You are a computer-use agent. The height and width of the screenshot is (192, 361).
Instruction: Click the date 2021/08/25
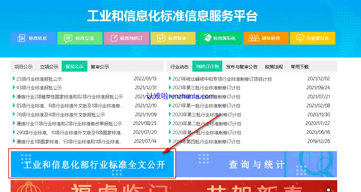[145, 123]
